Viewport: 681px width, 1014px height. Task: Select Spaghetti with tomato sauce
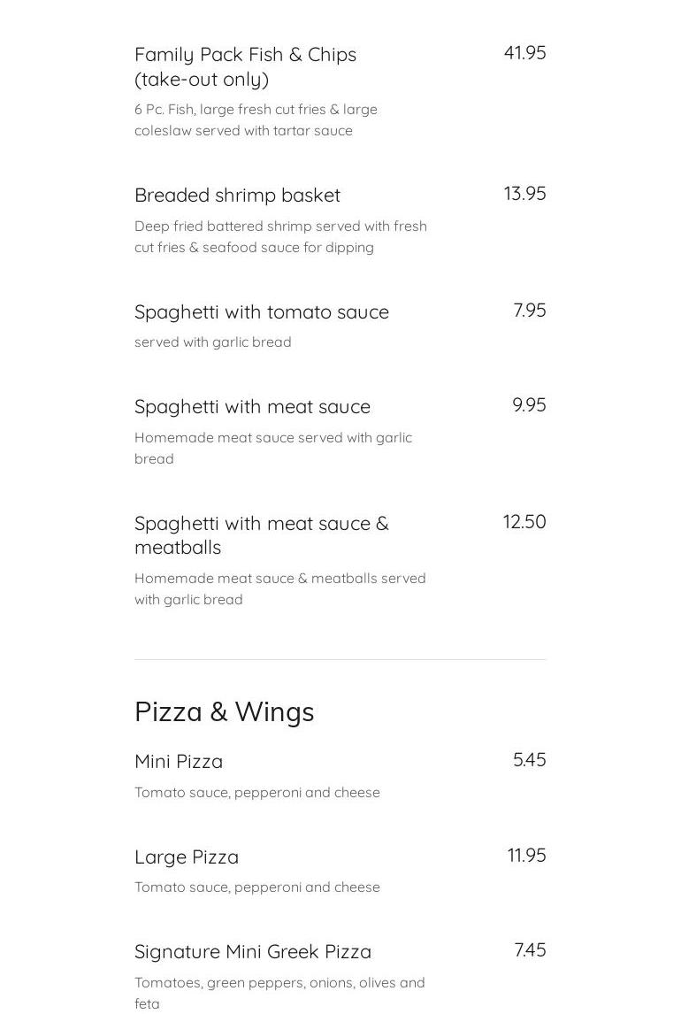(x=262, y=312)
